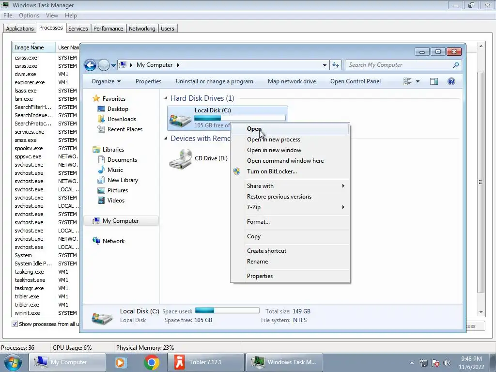
Task: Select explorer.exe process row
Action: point(45,82)
